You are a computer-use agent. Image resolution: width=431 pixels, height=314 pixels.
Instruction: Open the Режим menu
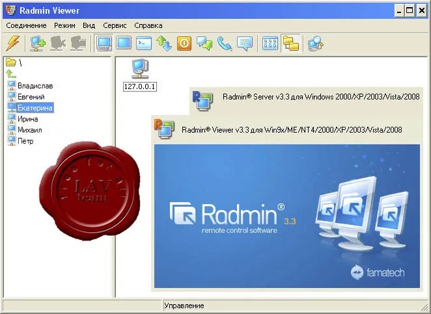[x=64, y=25]
